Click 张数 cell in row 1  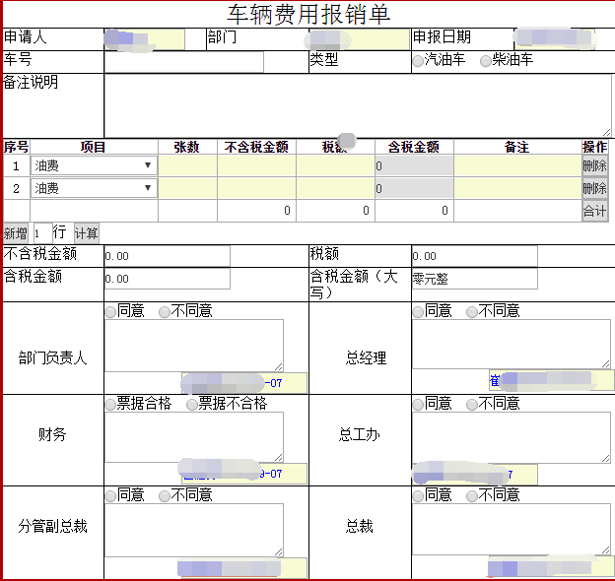[187, 165]
